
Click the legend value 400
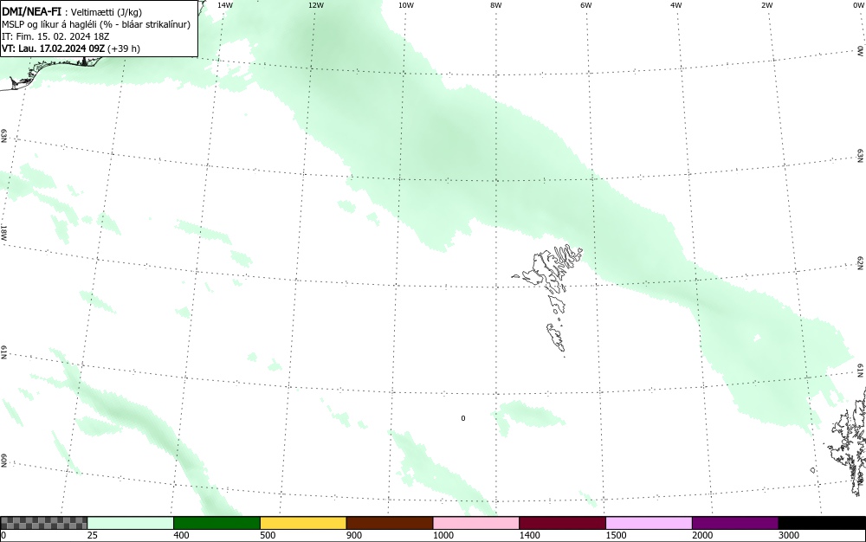point(181,535)
